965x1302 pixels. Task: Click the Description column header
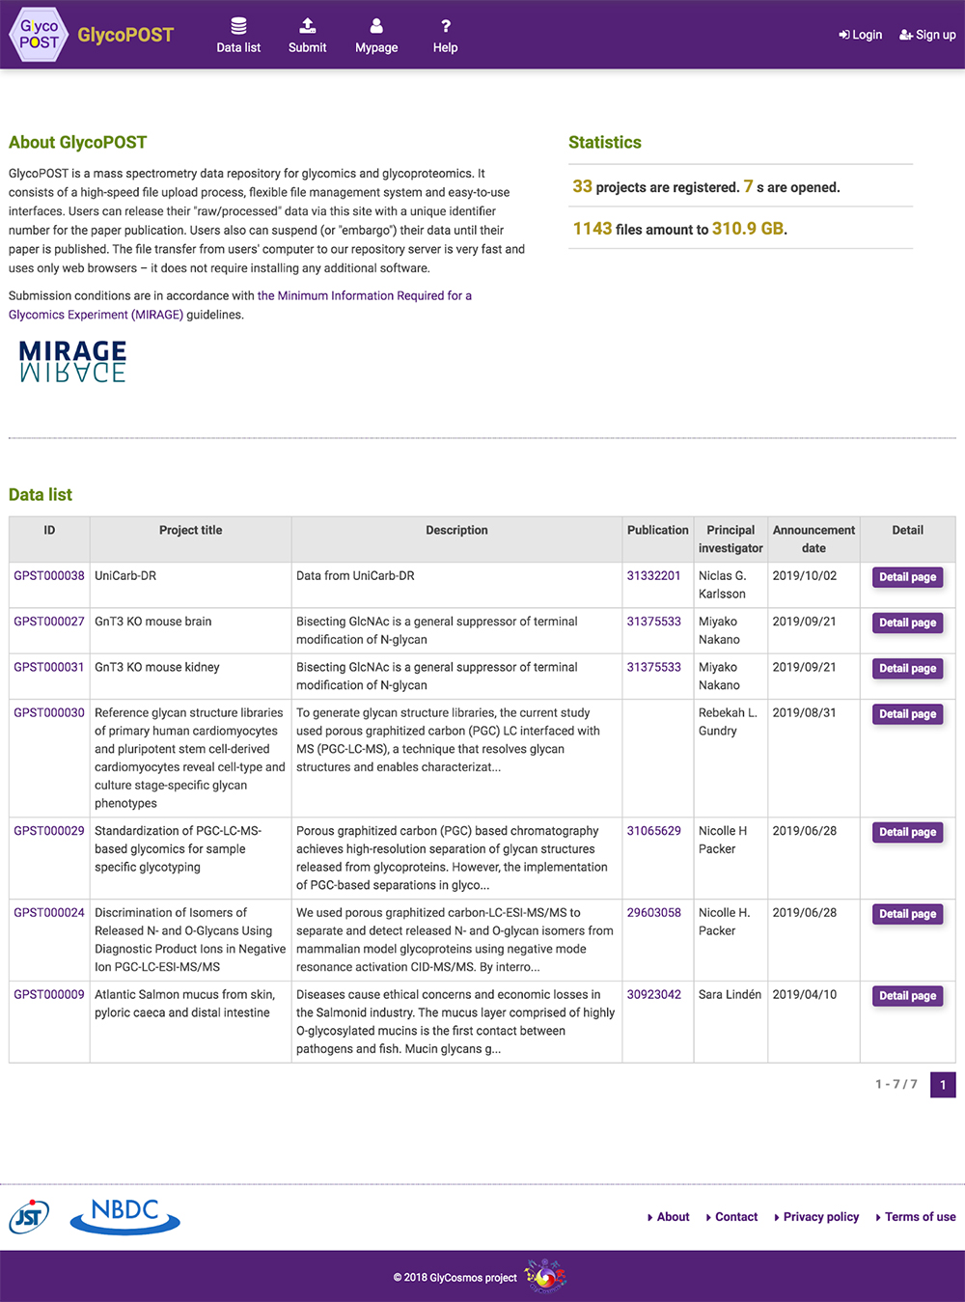click(x=456, y=540)
